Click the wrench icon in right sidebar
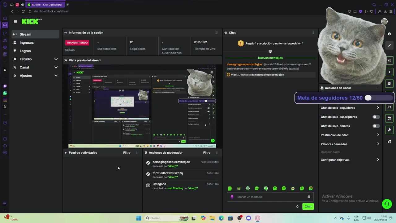Screen dimensions: 396x223 (x=390, y=130)
